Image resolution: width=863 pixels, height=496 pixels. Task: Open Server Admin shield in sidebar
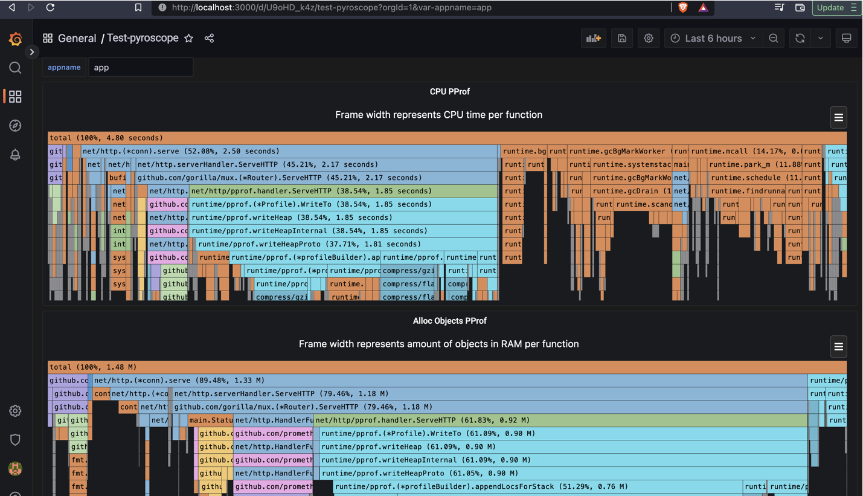tap(15, 440)
